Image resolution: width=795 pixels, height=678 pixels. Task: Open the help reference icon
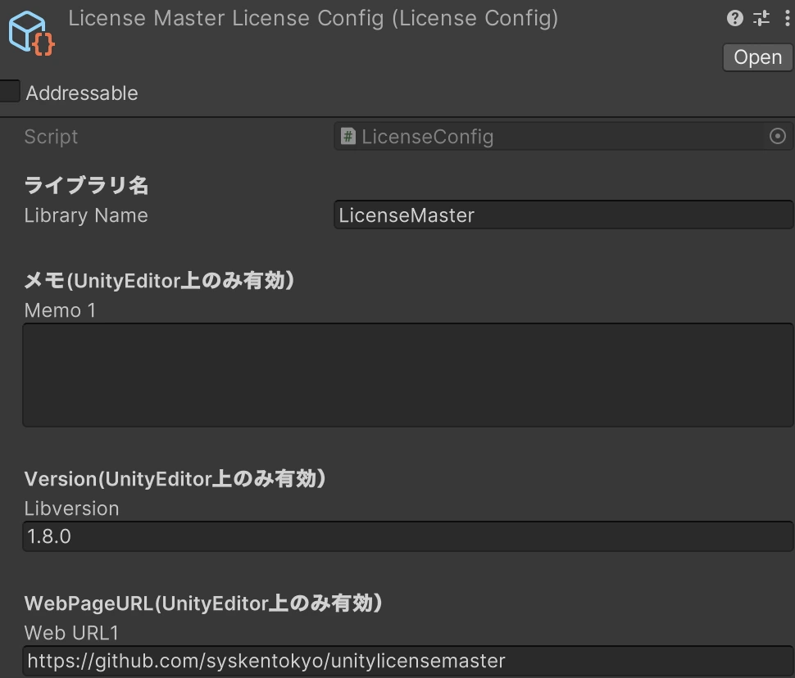[x=734, y=18]
